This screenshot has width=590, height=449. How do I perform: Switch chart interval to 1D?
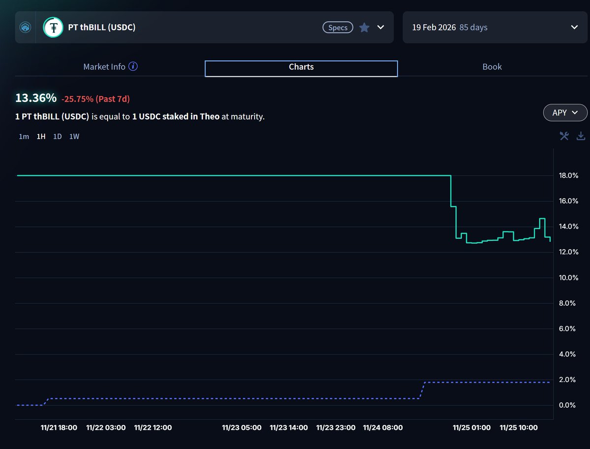point(58,136)
